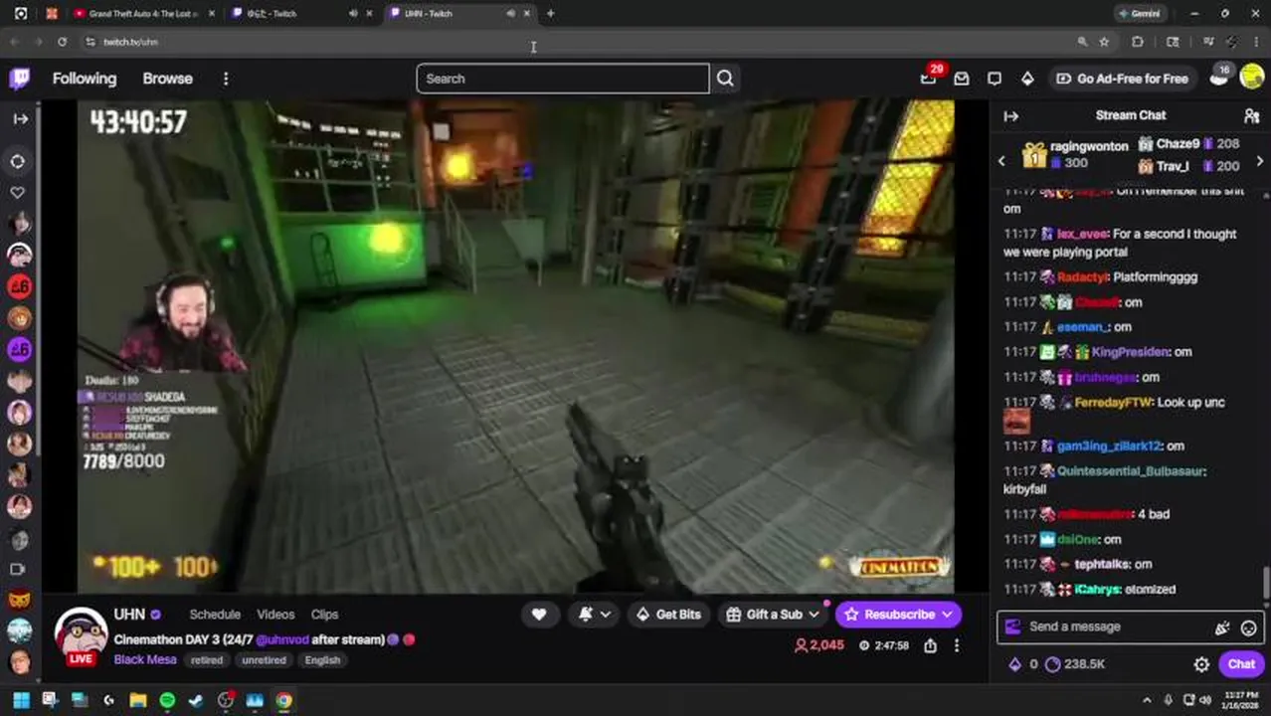Open Chrome three-dot menu
This screenshot has height=716, width=1271.
point(1256,42)
